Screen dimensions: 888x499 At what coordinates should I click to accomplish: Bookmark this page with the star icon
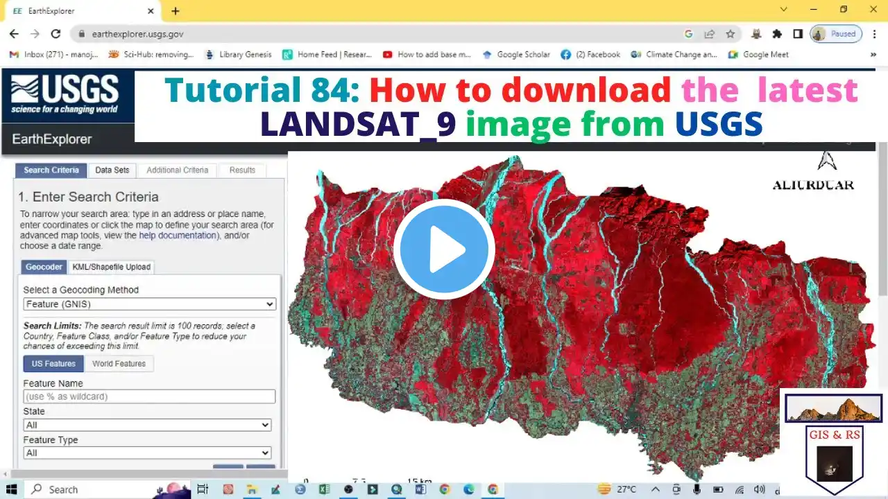tap(730, 33)
